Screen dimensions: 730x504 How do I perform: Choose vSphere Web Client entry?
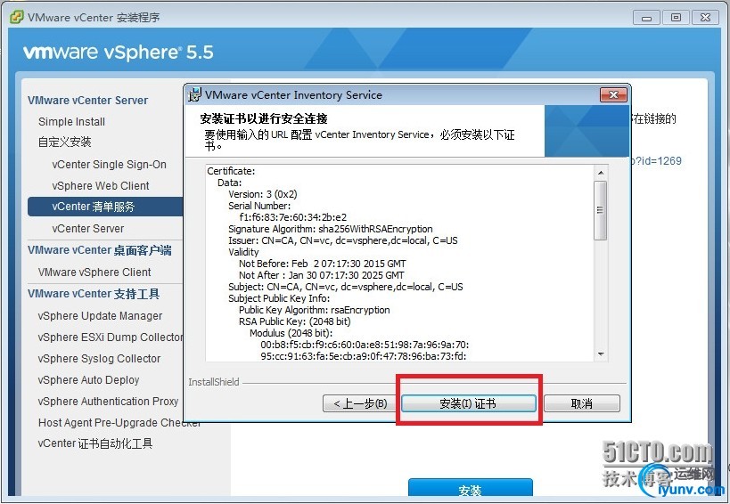[x=101, y=186]
